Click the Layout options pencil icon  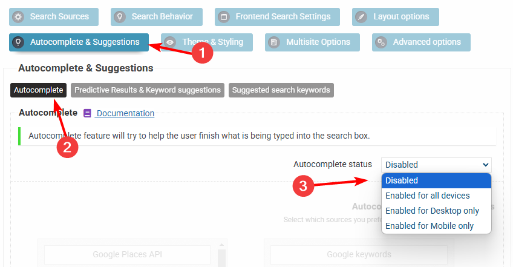pos(362,17)
